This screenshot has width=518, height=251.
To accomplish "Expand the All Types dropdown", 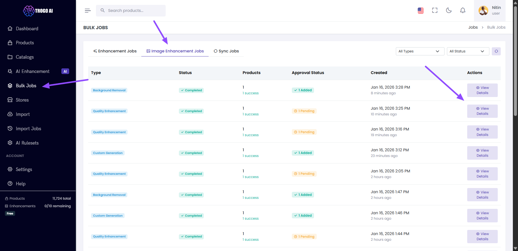I will click(420, 51).
